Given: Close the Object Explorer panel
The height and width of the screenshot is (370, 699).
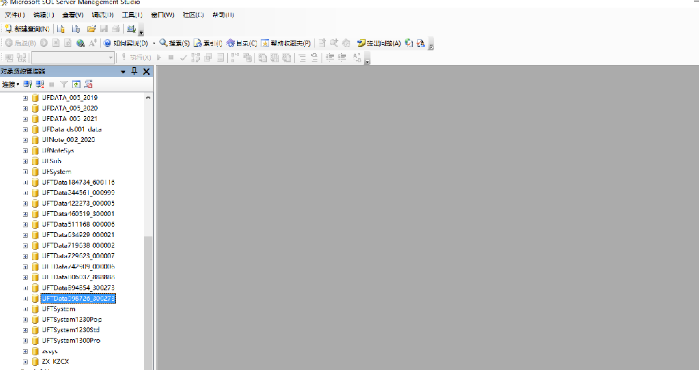Looking at the screenshot, I should (146, 71).
